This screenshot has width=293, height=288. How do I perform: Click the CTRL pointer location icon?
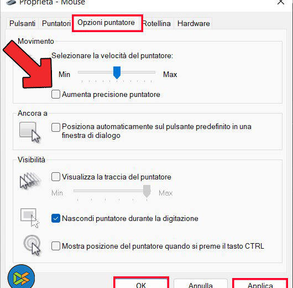[x=32, y=245]
